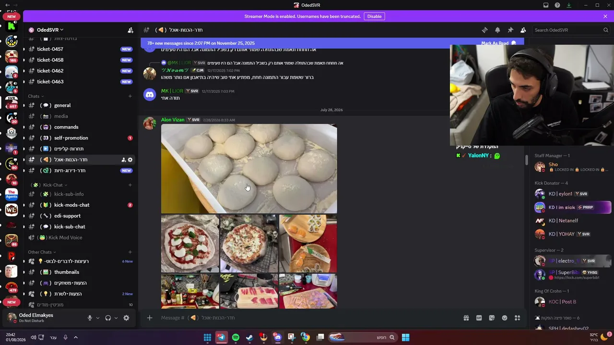This screenshot has width=614, height=345.
Task: Switch to the media channel
Action: coord(80,116)
